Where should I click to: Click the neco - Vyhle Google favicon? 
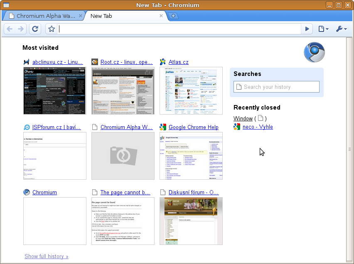coord(237,127)
